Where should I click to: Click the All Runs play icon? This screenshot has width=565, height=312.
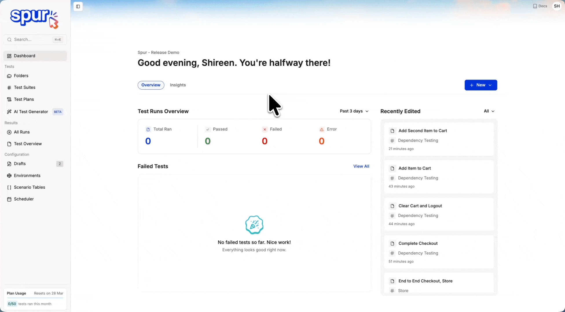9,132
